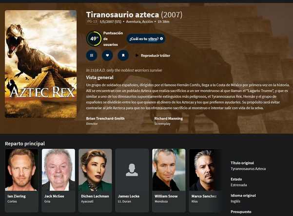Click Reproducir tráiler link
This screenshot has width=293, height=216.
tap(156, 56)
